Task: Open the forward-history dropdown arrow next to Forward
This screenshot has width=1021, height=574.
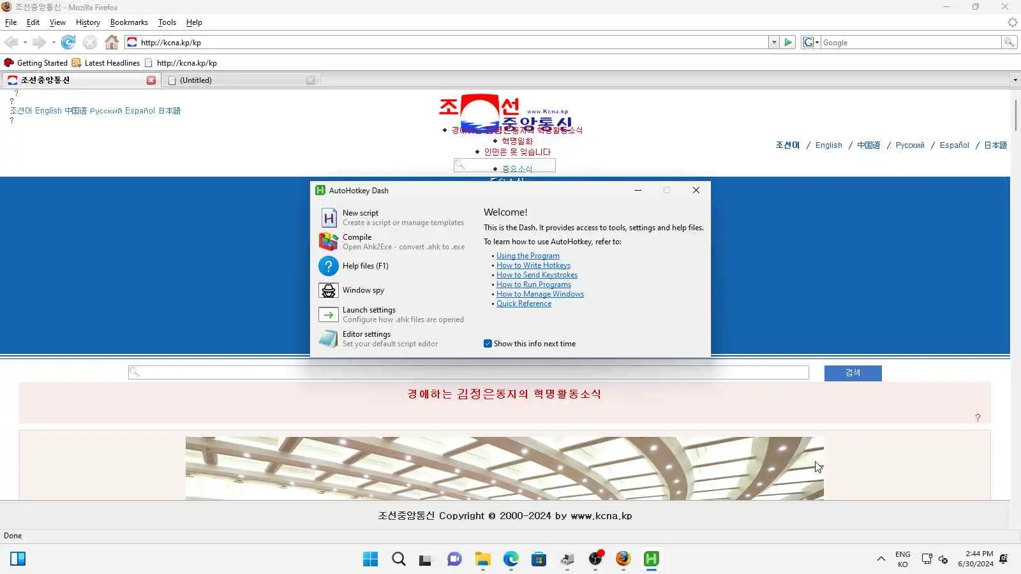Action: 53,43
